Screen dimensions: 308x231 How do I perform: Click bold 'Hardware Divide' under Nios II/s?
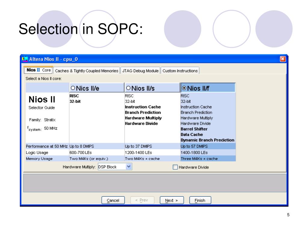[141, 124]
